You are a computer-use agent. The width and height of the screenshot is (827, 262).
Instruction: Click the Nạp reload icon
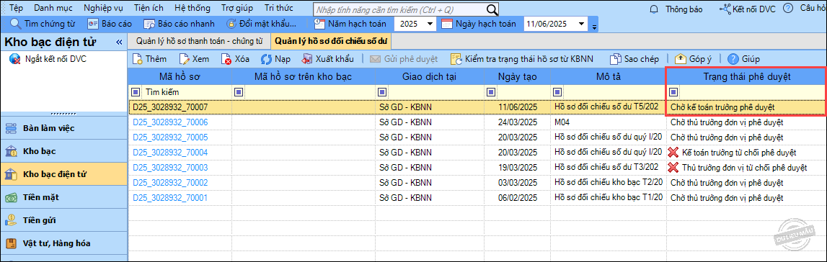pyautogui.click(x=266, y=59)
